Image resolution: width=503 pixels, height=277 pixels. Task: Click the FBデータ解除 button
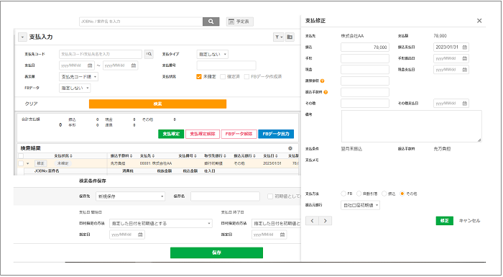[239, 134]
